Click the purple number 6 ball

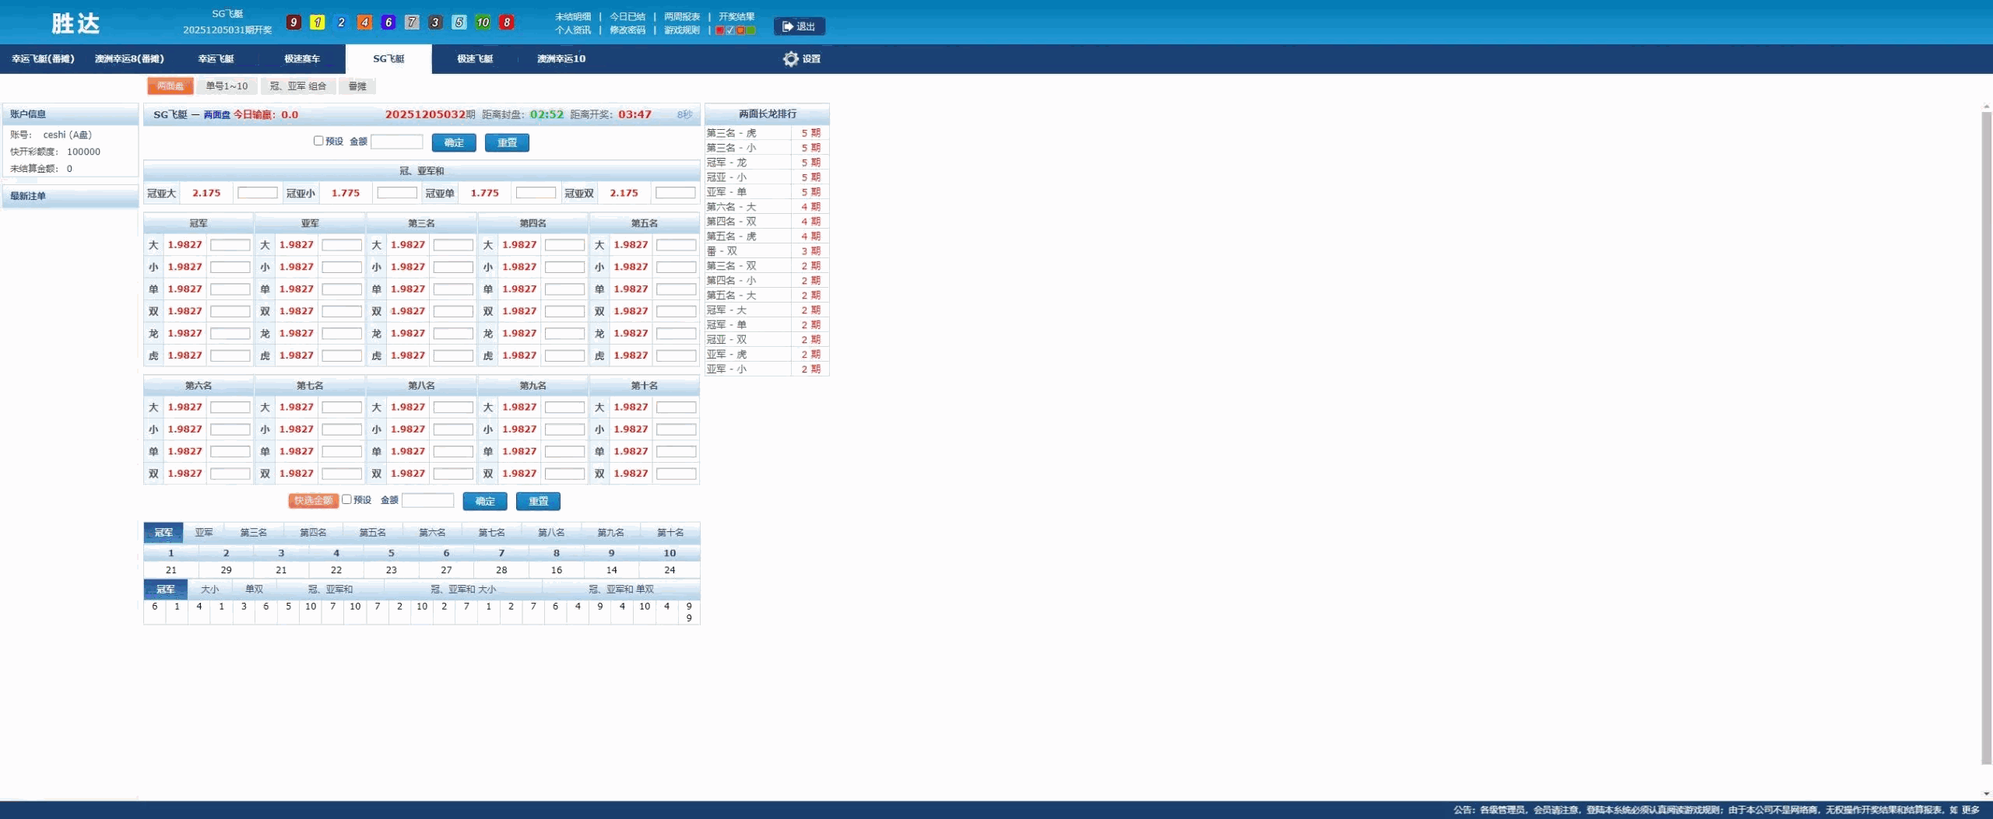click(388, 23)
